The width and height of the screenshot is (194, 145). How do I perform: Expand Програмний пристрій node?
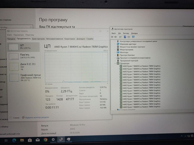(115, 61)
